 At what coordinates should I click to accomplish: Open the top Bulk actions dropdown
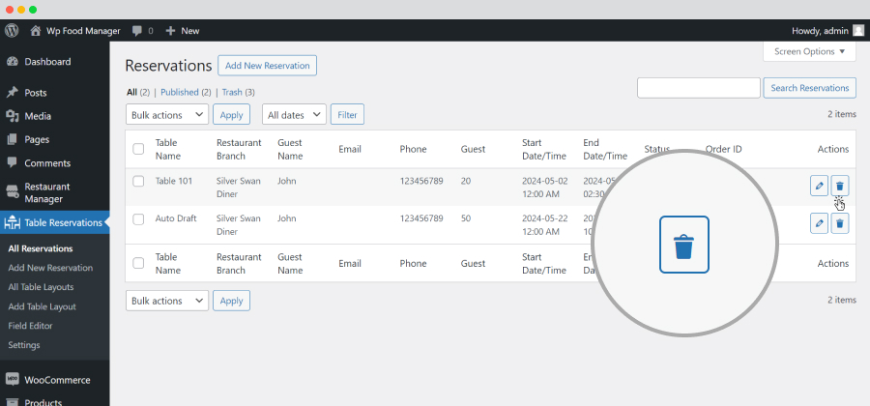[167, 114]
